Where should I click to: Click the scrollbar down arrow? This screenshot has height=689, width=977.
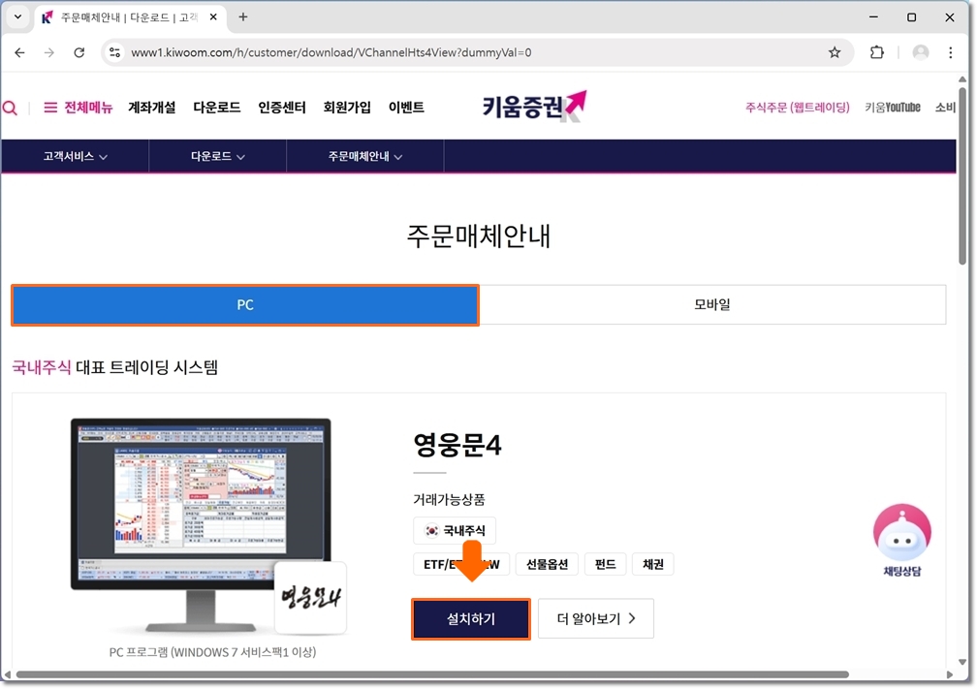tap(962, 662)
